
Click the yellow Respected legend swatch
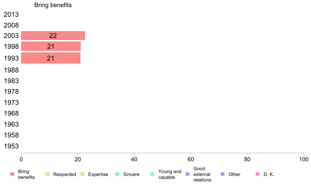click(47, 174)
